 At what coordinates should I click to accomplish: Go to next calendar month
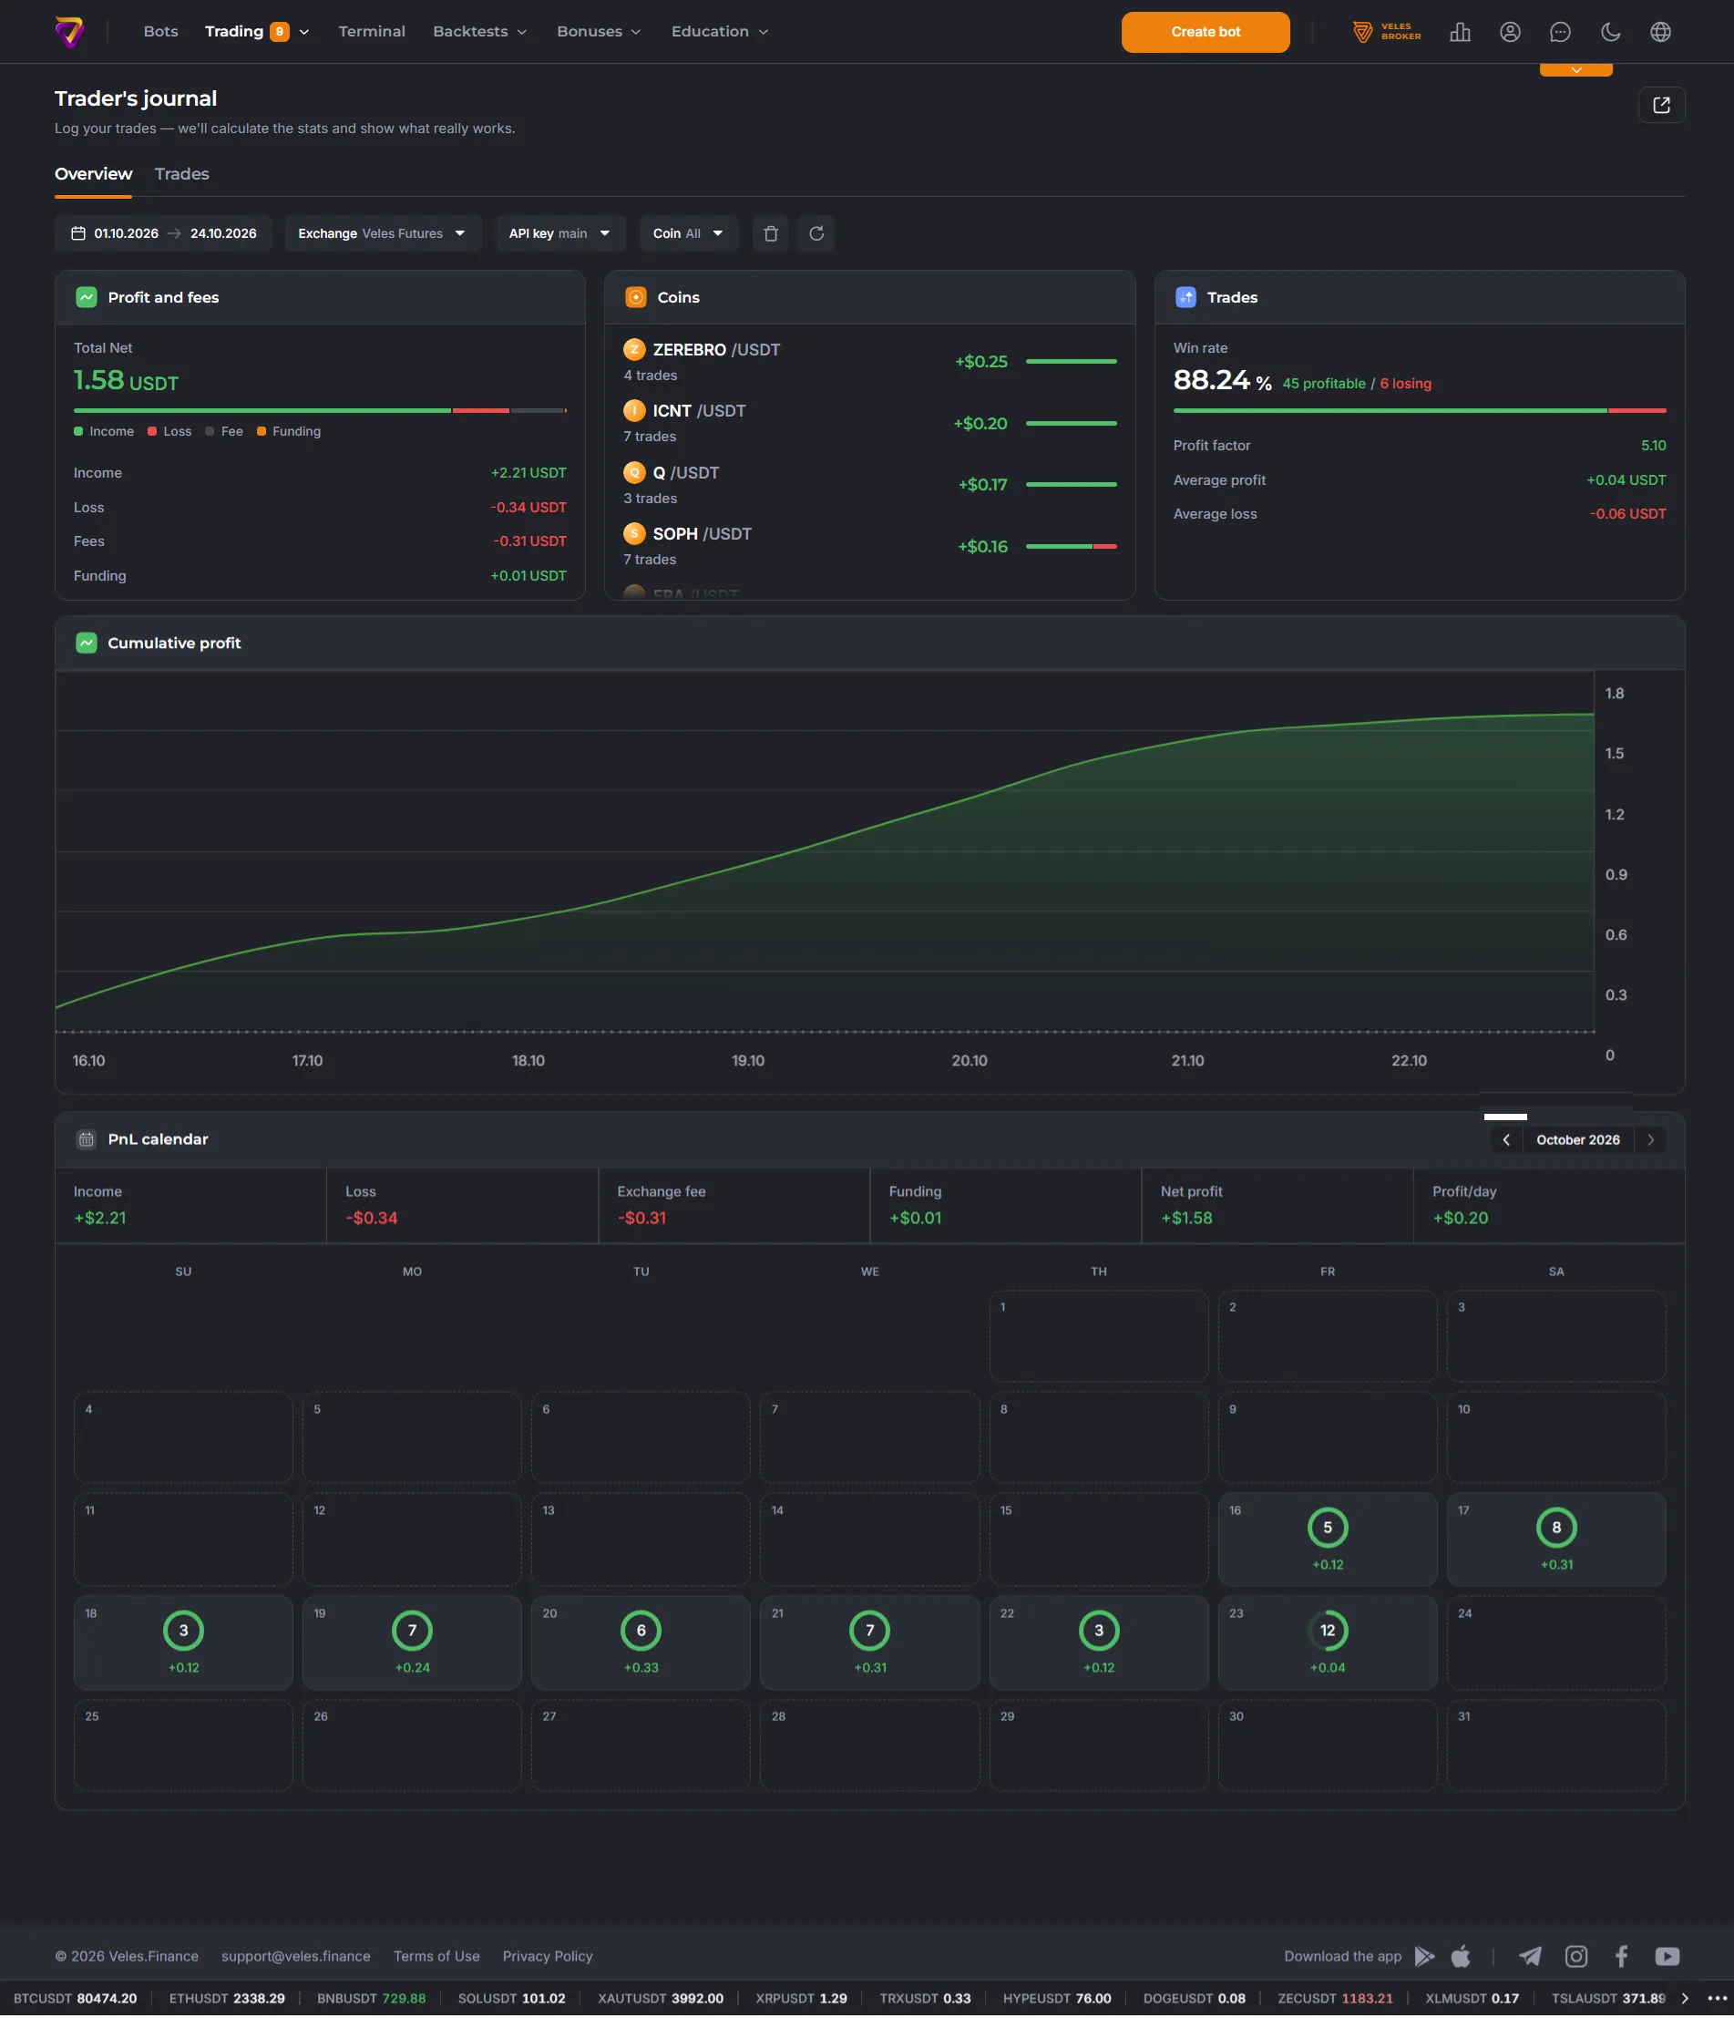(x=1650, y=1139)
